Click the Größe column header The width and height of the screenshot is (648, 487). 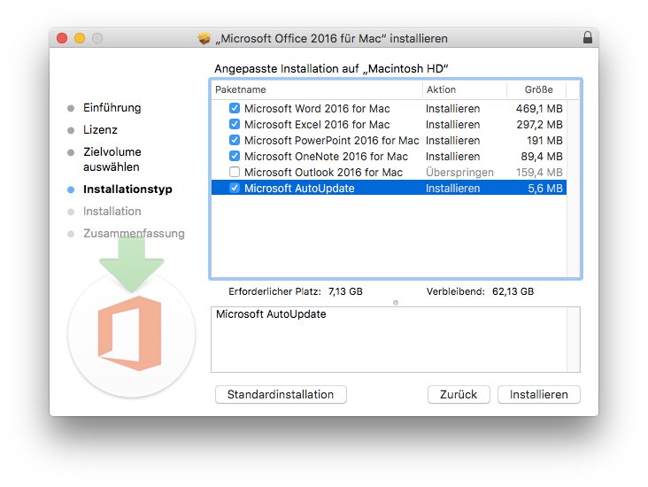click(x=538, y=89)
